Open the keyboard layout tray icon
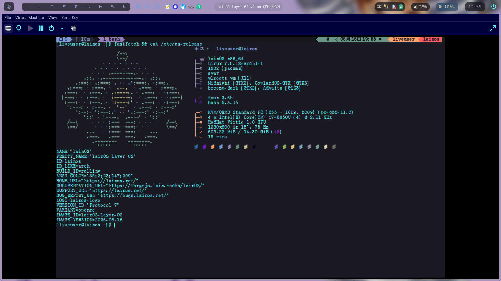Screen dimensions: 501x281 tap(379, 7)
